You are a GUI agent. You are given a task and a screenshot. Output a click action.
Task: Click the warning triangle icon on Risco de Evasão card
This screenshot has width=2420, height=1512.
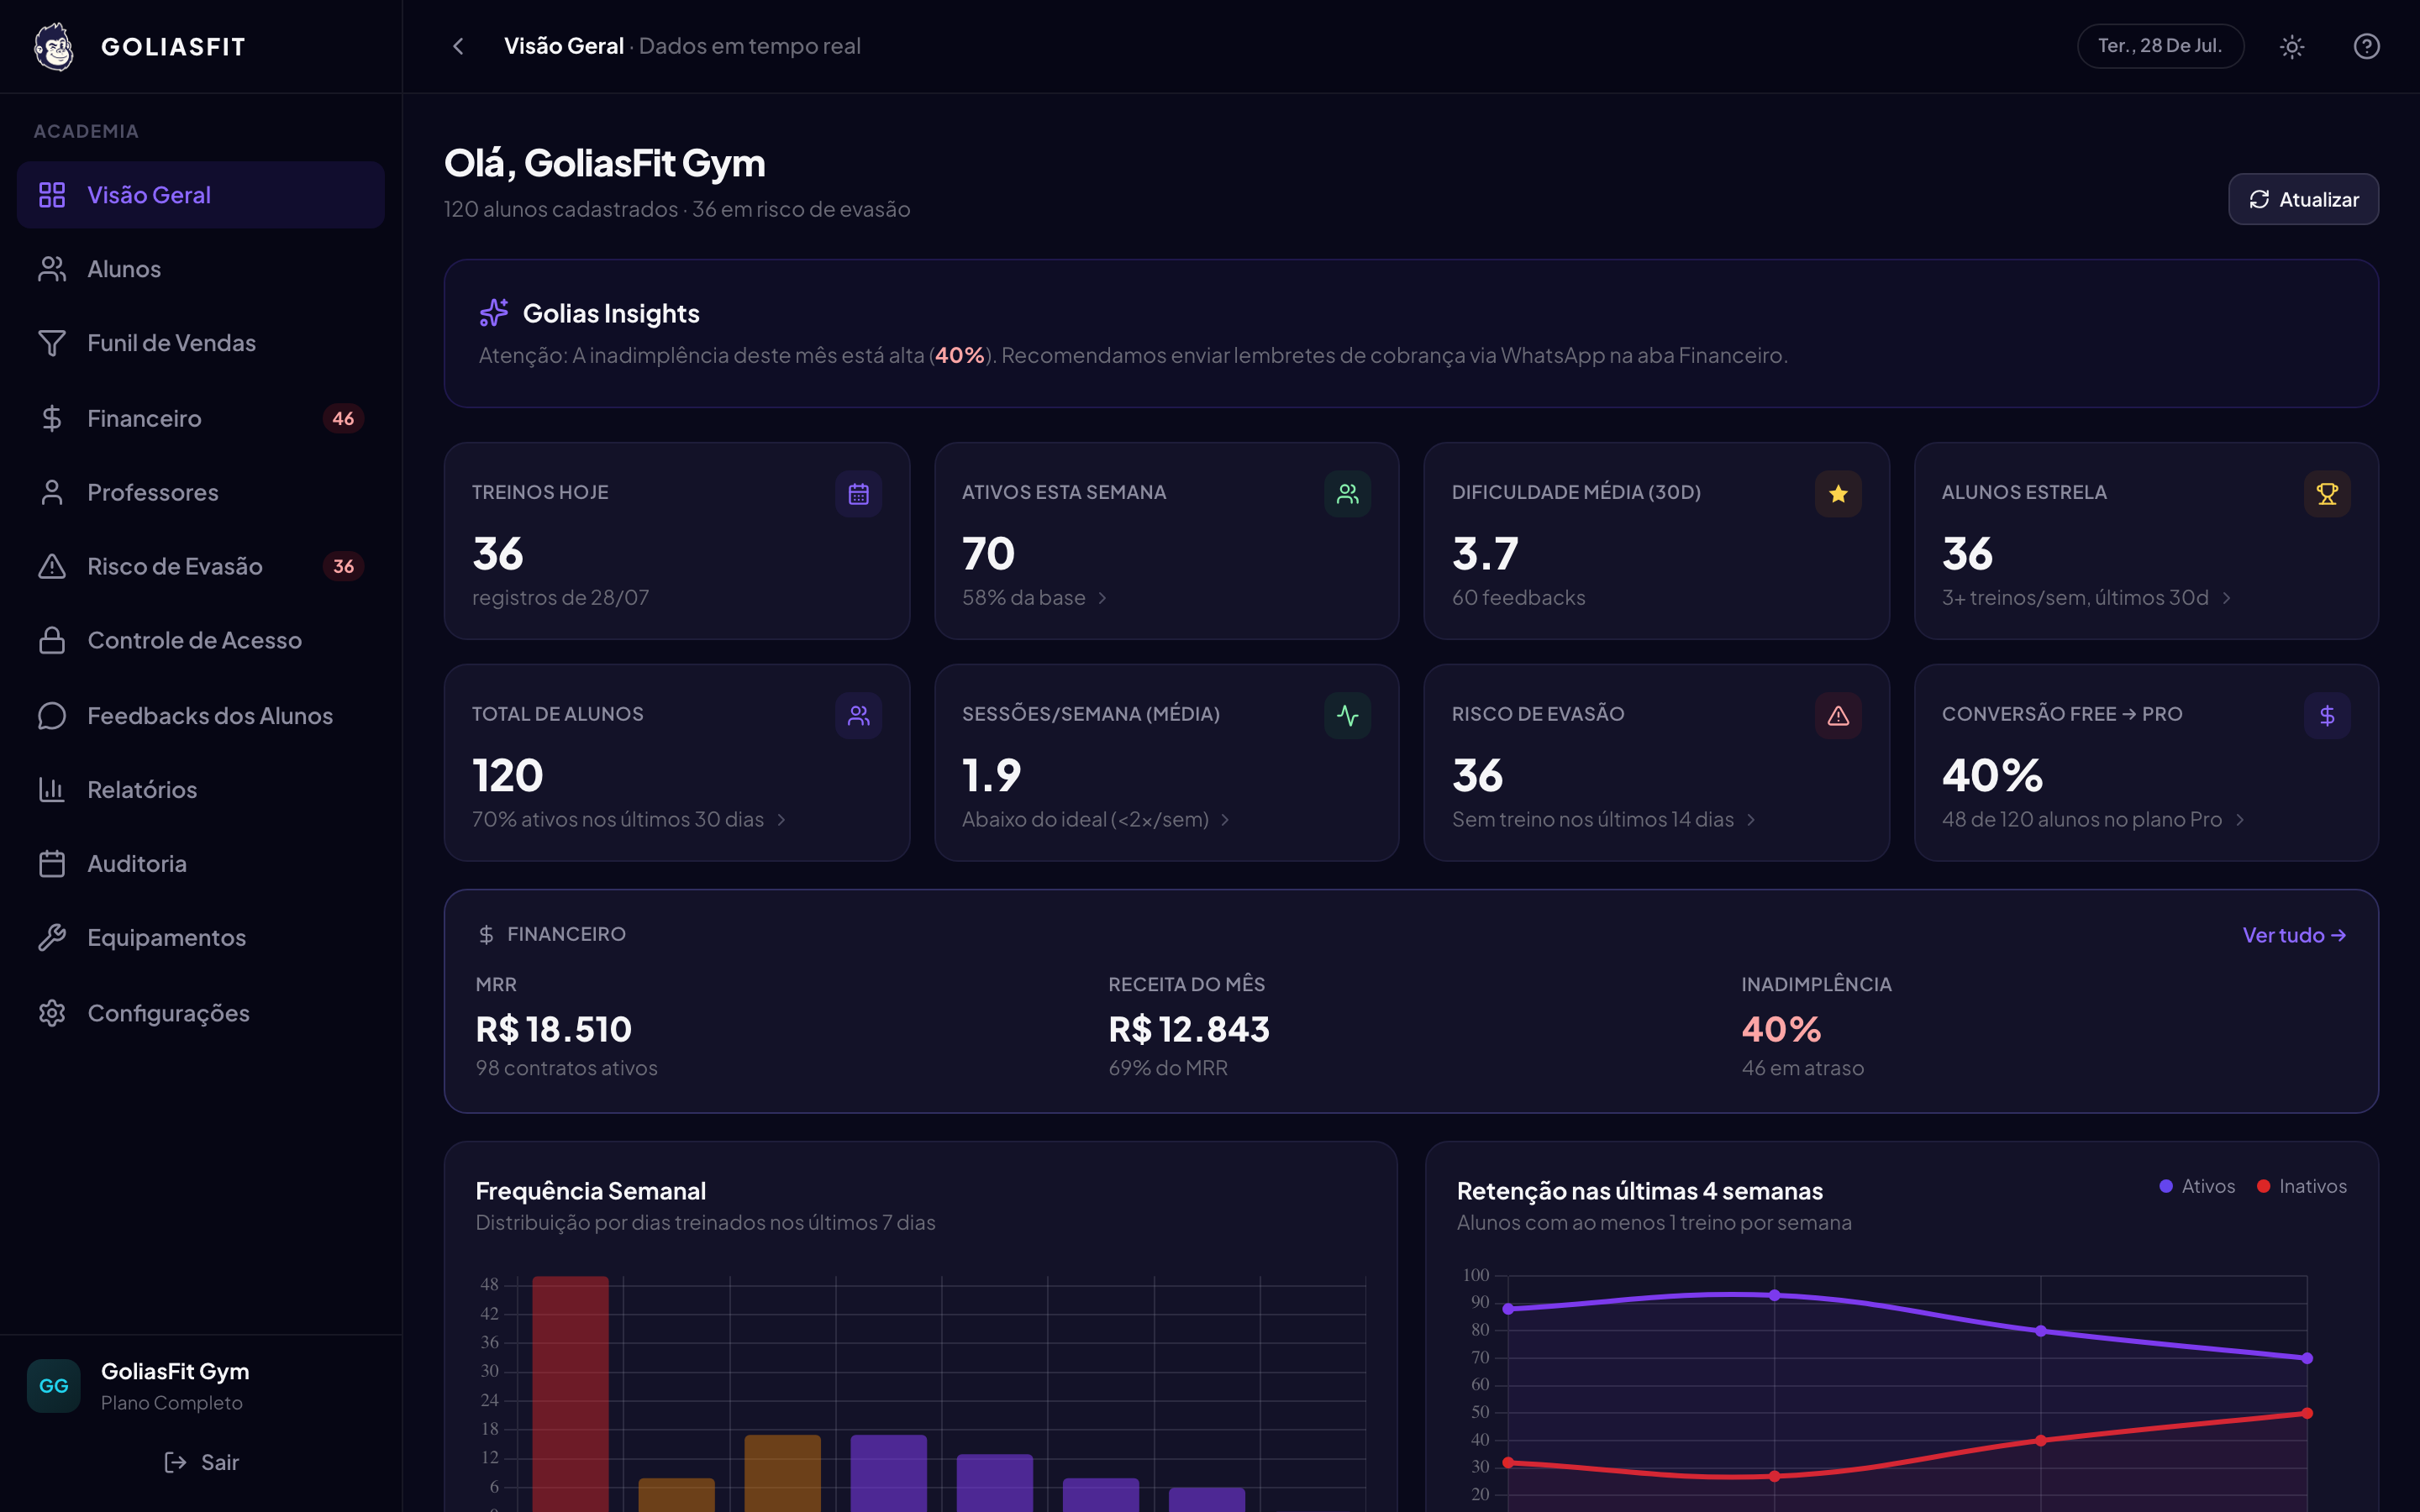pos(1838,715)
